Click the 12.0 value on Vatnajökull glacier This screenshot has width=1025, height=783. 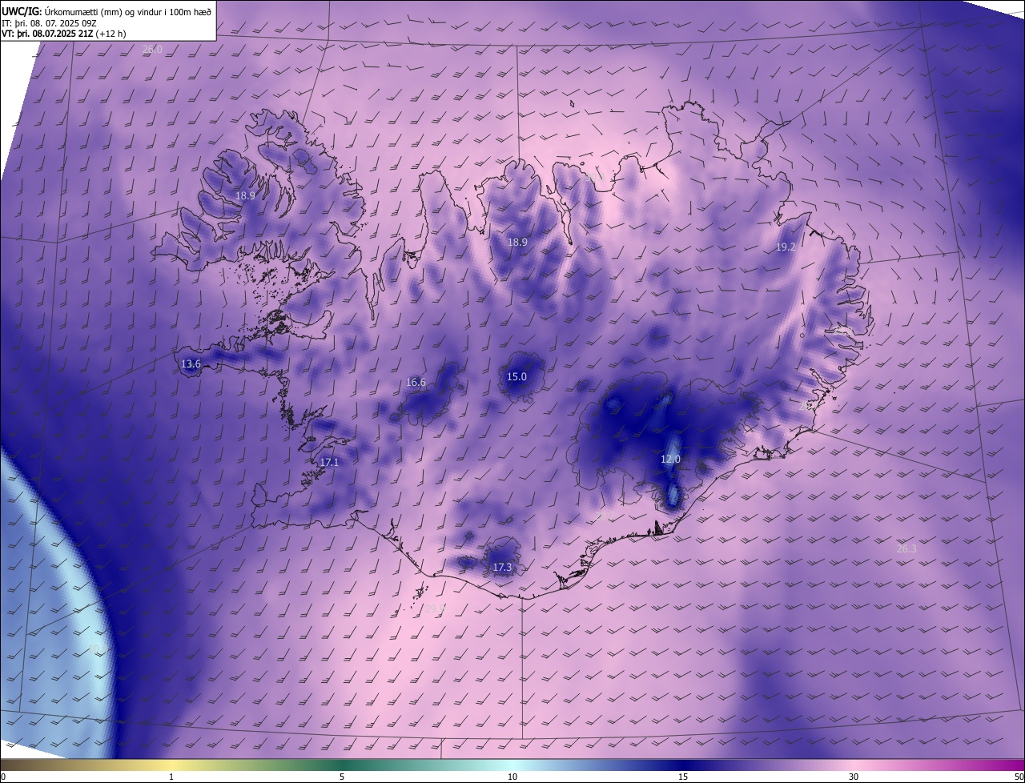pyautogui.click(x=670, y=460)
